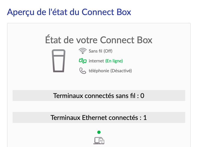Click the green "(En ligne)" status text
Viewport: 200px width, 147px height.
tap(114, 61)
